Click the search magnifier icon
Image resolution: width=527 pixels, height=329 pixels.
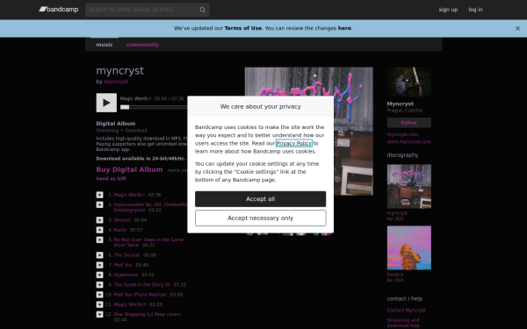tap(202, 10)
